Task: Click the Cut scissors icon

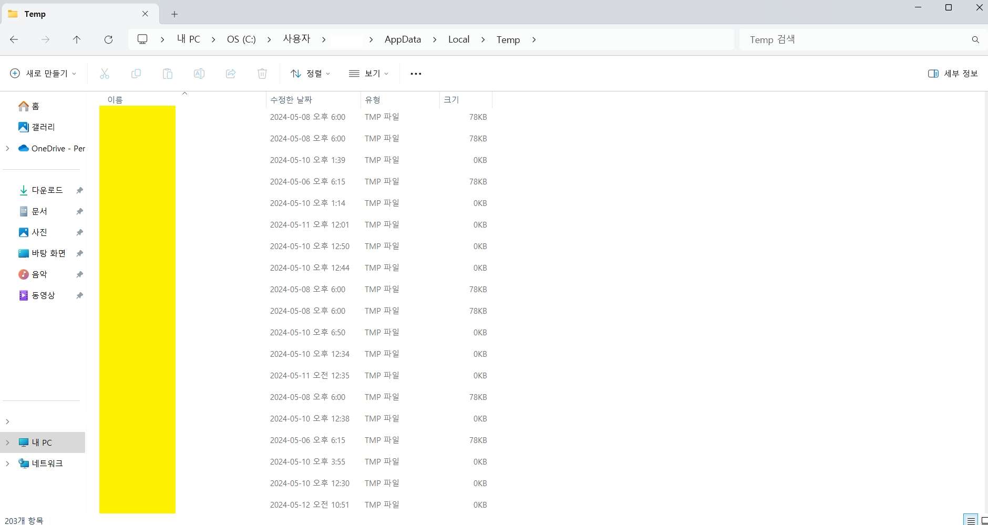Action: pos(105,74)
